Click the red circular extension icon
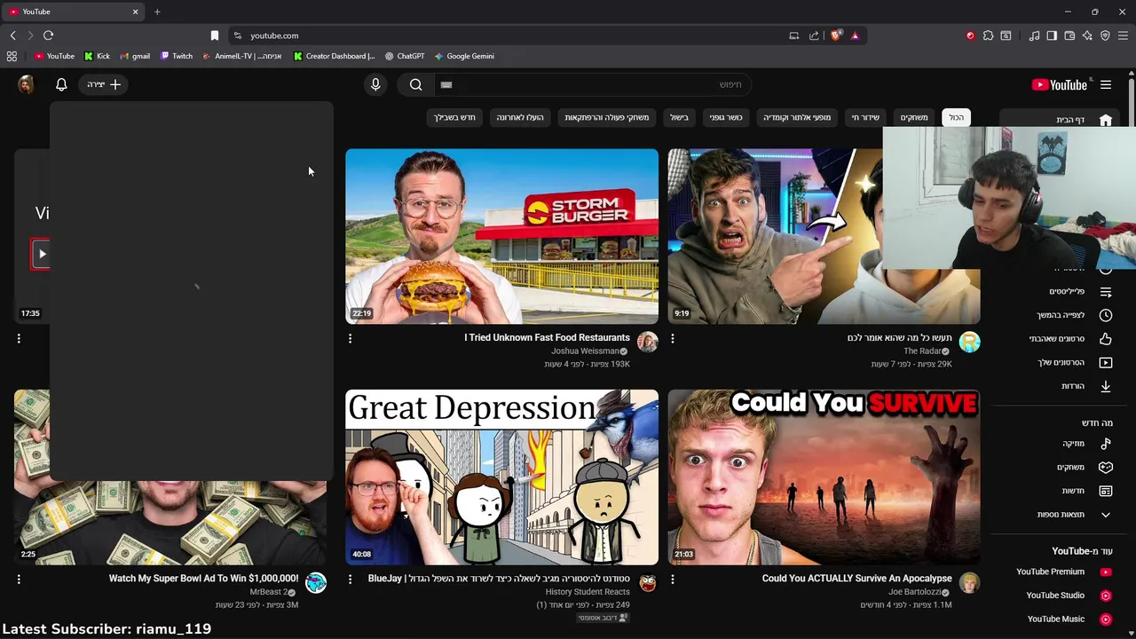The height and width of the screenshot is (639, 1136). (970, 35)
